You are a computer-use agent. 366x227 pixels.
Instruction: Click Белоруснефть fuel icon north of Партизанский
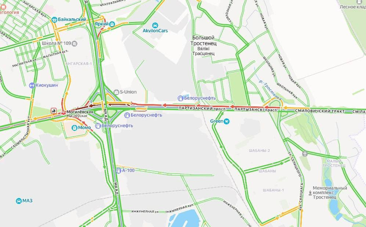coord(180,98)
